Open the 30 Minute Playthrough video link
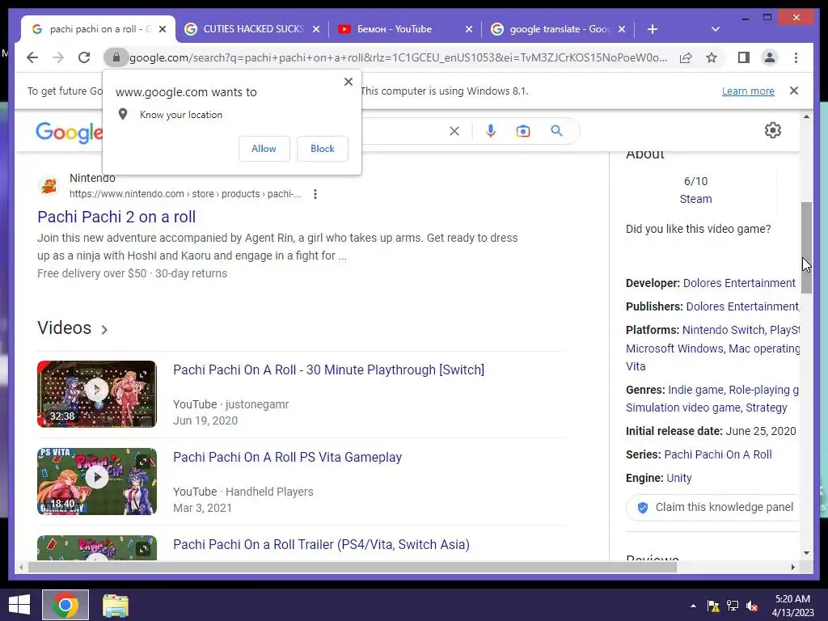This screenshot has height=621, width=828. point(328,370)
